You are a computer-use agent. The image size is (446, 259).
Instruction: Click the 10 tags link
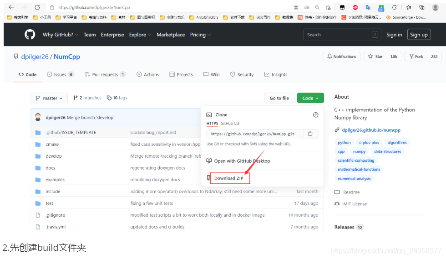(117, 98)
